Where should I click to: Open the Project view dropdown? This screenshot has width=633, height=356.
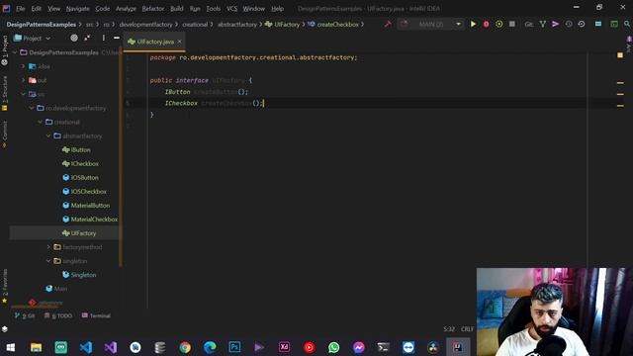click(x=33, y=38)
